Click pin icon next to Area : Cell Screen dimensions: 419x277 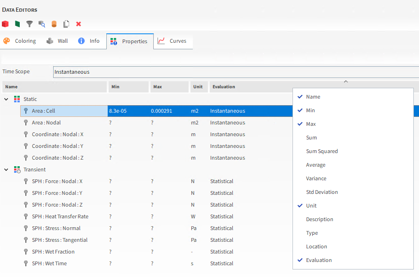click(x=26, y=111)
